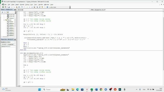Toggle Design Mode in the toolbar
164x92 pixels.
pyautogui.click(x=34, y=7)
